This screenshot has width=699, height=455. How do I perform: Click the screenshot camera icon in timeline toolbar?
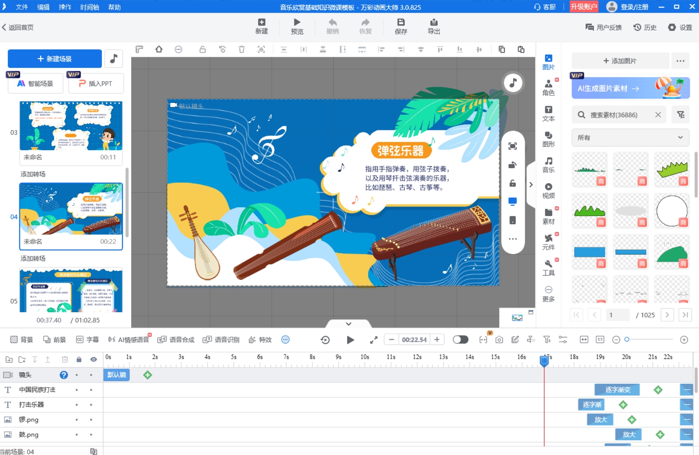pos(499,339)
